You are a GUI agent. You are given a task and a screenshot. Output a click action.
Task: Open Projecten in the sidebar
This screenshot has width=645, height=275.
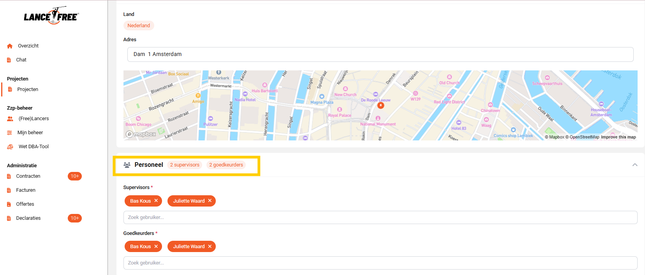(27, 89)
